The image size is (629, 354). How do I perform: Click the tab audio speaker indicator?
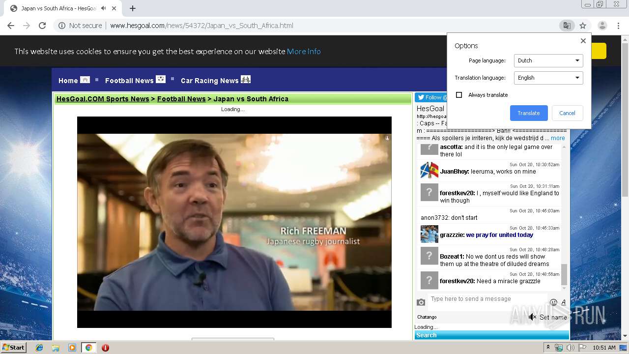coord(104,8)
